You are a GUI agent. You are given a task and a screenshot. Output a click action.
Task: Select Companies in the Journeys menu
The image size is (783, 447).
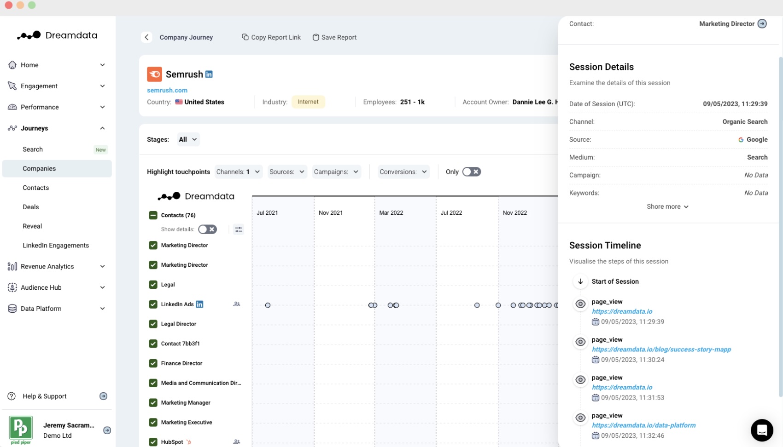pyautogui.click(x=57, y=169)
